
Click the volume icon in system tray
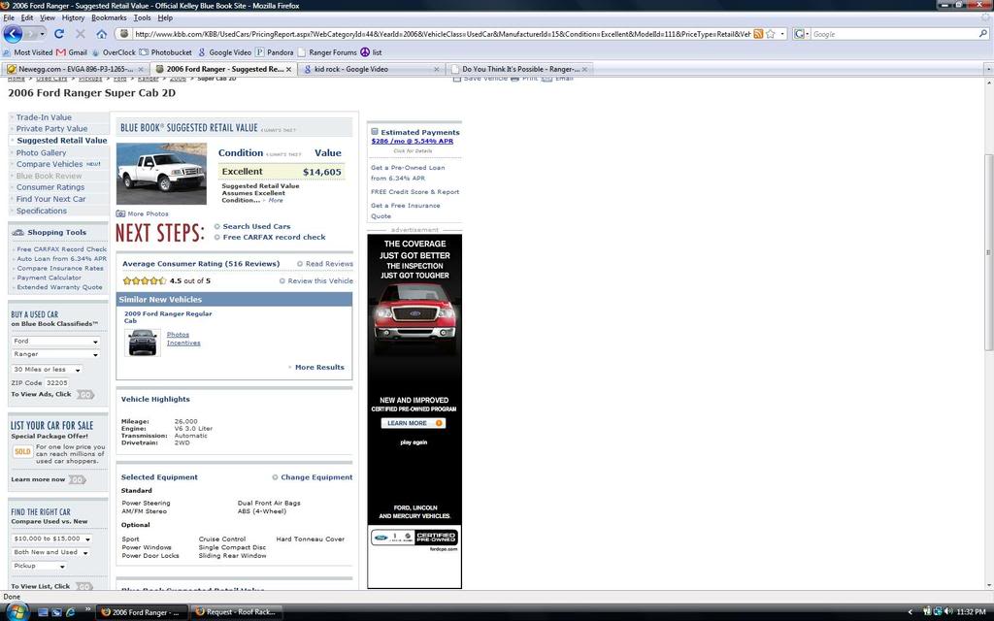[948, 611]
